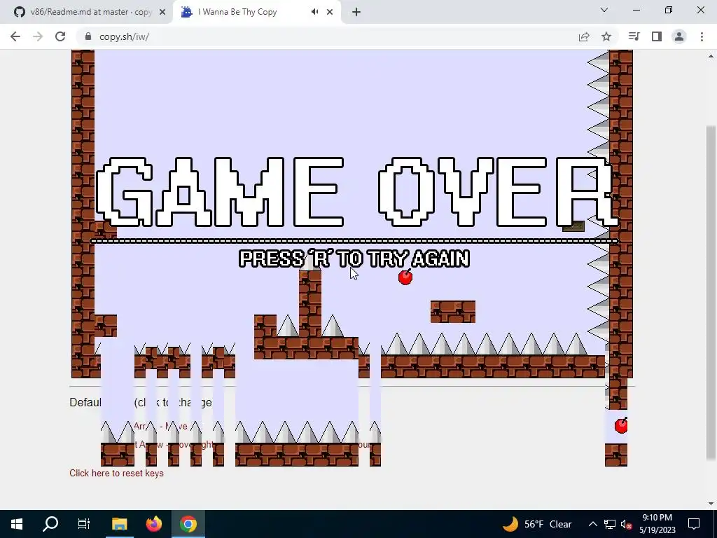Image resolution: width=717 pixels, height=538 pixels.
Task: Open the weather widget showing 56°F Clear
Action: pos(537,524)
